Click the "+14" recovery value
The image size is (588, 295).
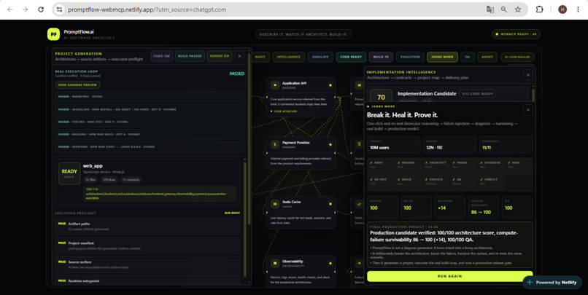pyautogui.click(x=441, y=208)
